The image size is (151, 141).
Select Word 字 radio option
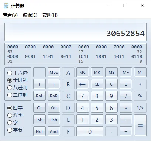(x=13, y=123)
